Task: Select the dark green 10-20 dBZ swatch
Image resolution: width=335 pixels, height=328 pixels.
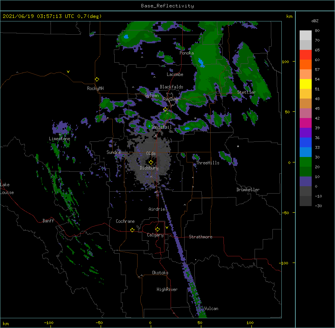Action: tap(305, 171)
